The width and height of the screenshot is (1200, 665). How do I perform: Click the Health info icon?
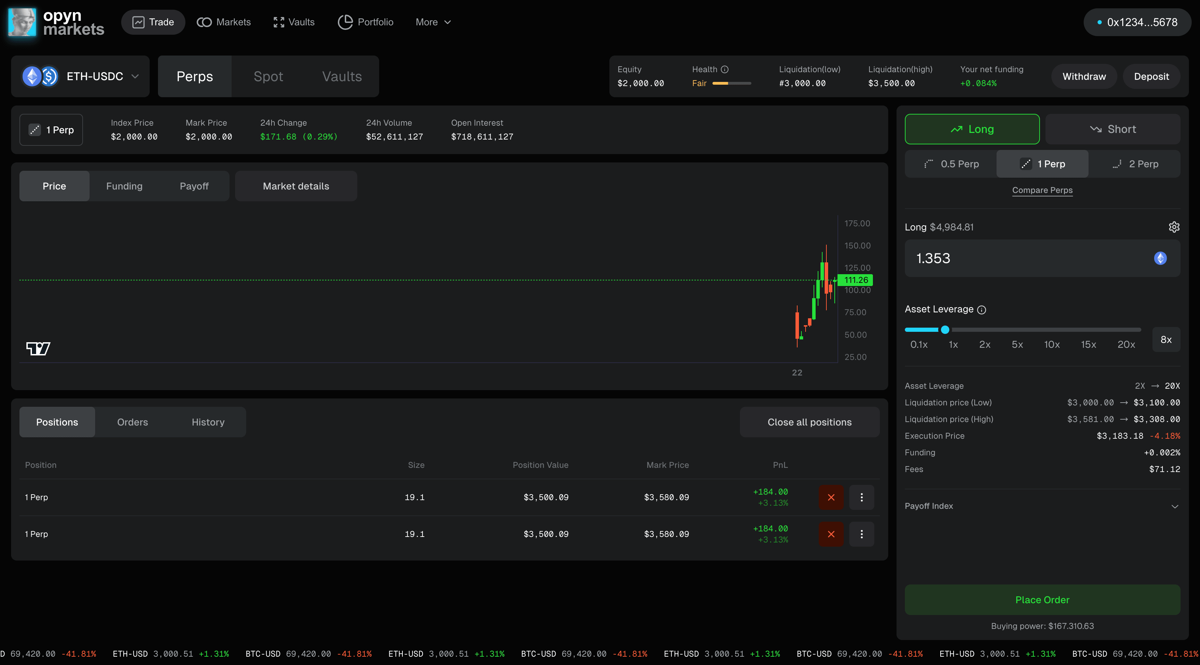coord(725,69)
